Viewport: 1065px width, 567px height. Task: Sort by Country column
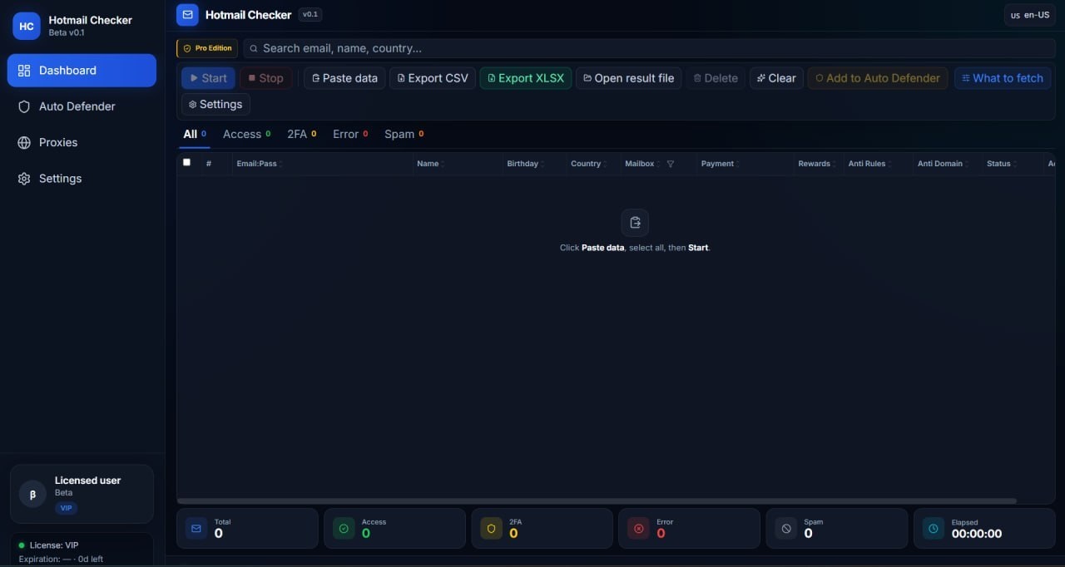coord(588,164)
